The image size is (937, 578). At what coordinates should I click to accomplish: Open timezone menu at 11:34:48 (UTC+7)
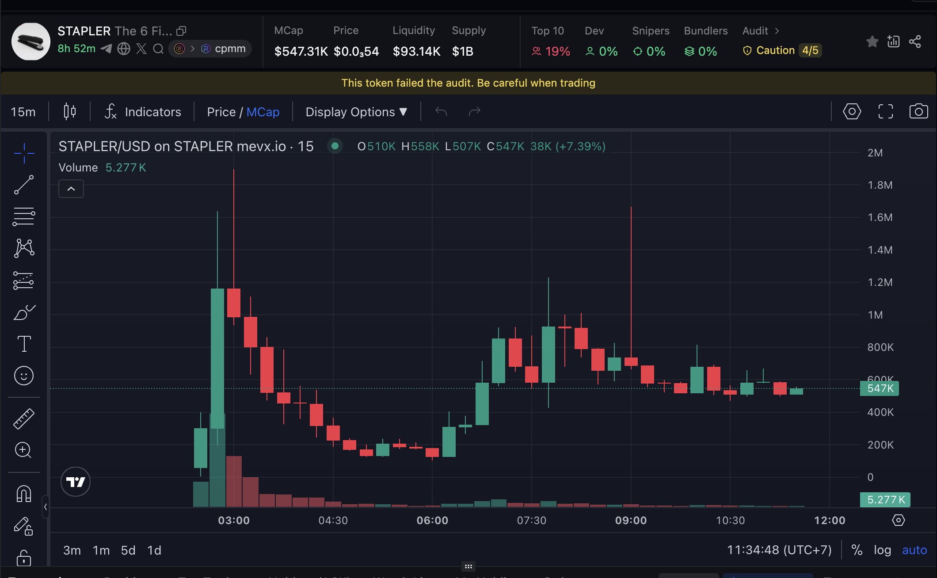coord(779,550)
